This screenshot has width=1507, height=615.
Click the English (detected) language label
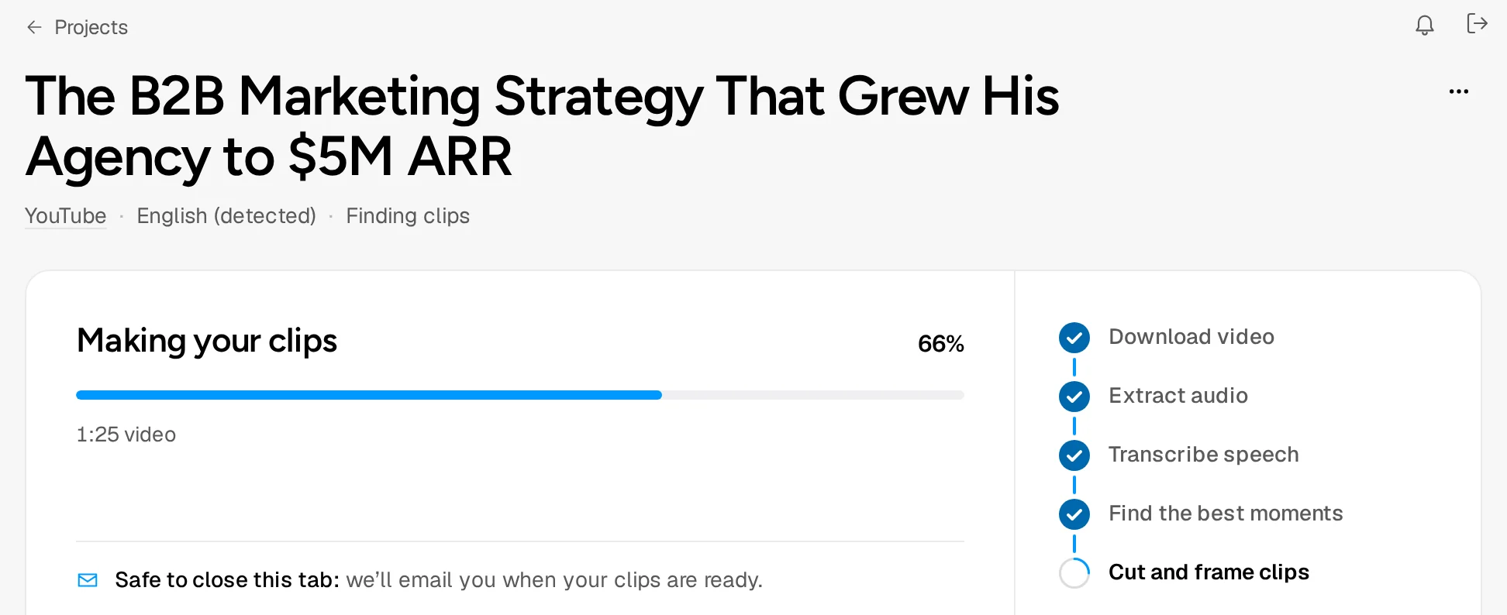[x=226, y=216]
